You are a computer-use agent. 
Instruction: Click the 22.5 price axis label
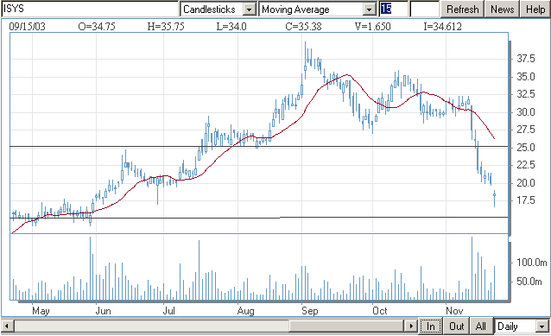[526, 165]
